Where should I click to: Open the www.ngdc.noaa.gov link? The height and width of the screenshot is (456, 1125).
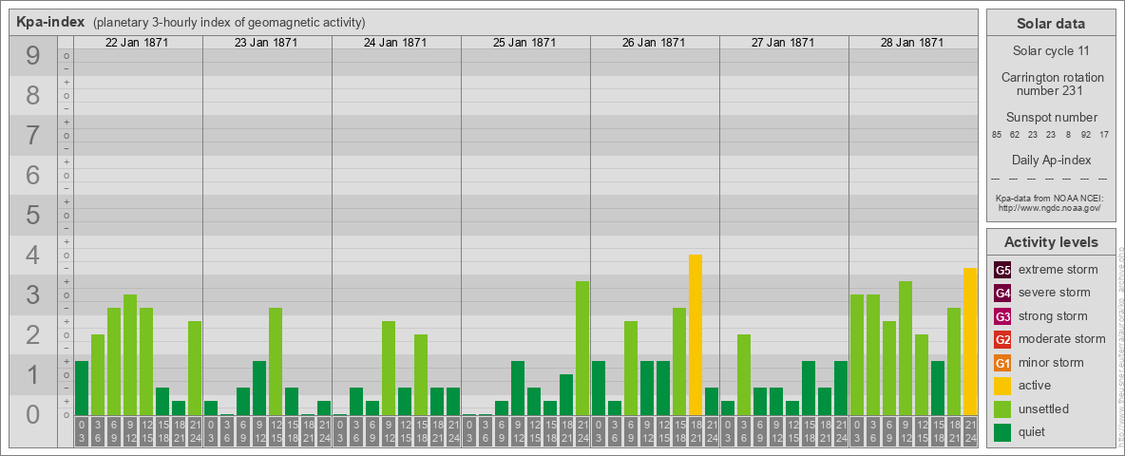click(x=1050, y=207)
